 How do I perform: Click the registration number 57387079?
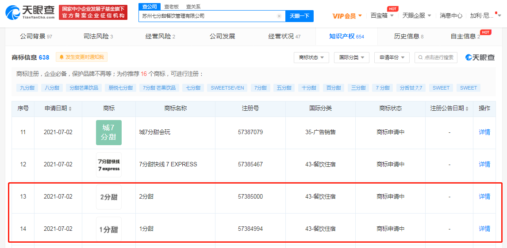tap(250, 132)
